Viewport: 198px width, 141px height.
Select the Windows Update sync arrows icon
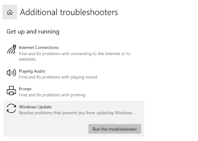[x=11, y=108]
